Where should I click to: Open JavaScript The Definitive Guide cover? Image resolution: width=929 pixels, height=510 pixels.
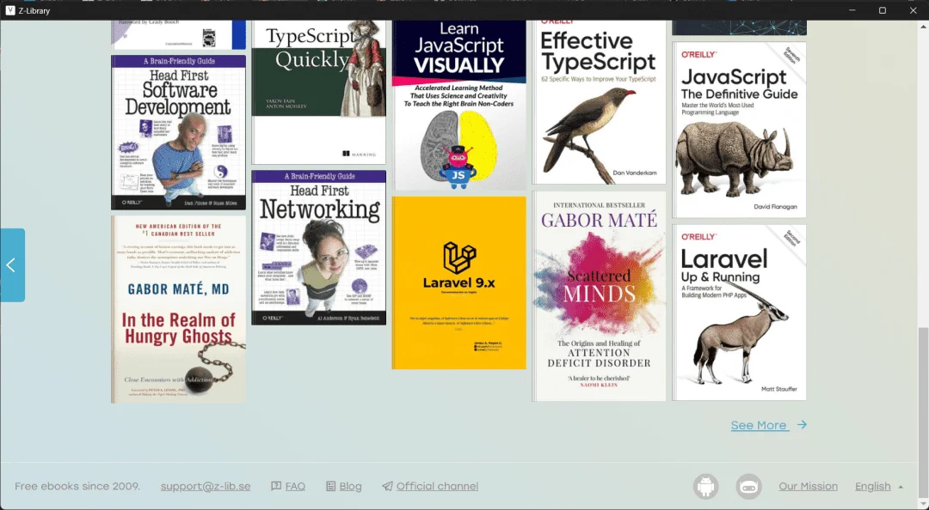coord(740,130)
